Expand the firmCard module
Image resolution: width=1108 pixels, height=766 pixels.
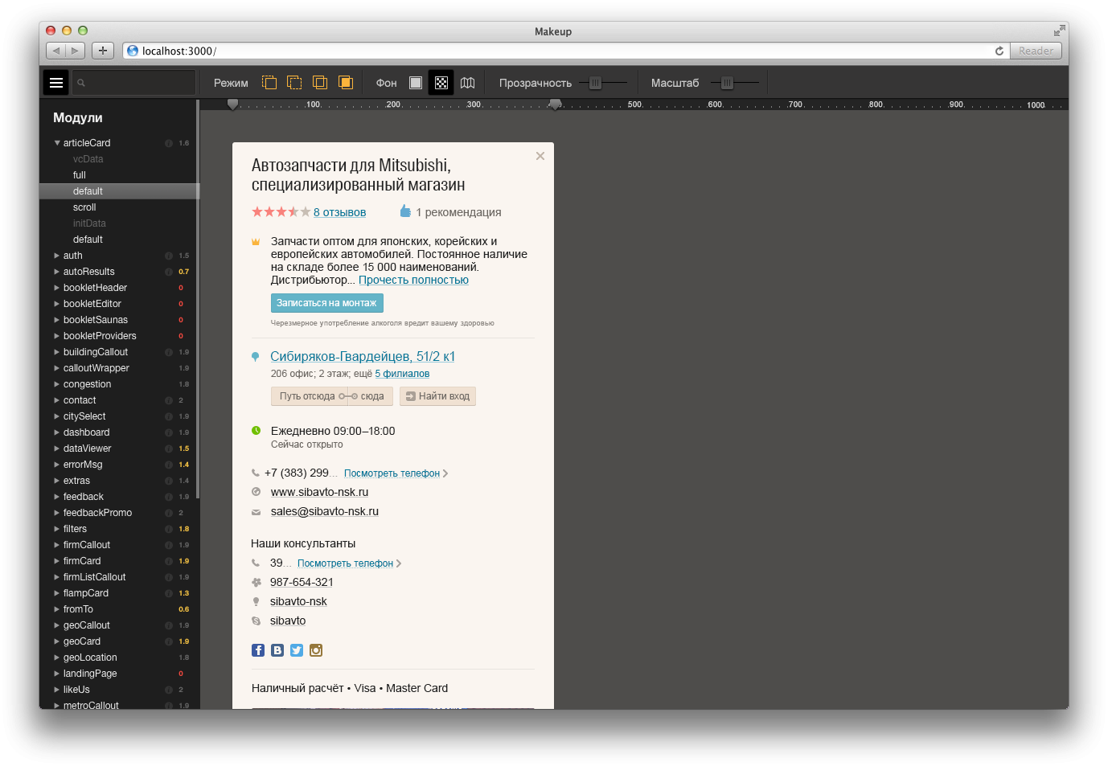(57, 561)
